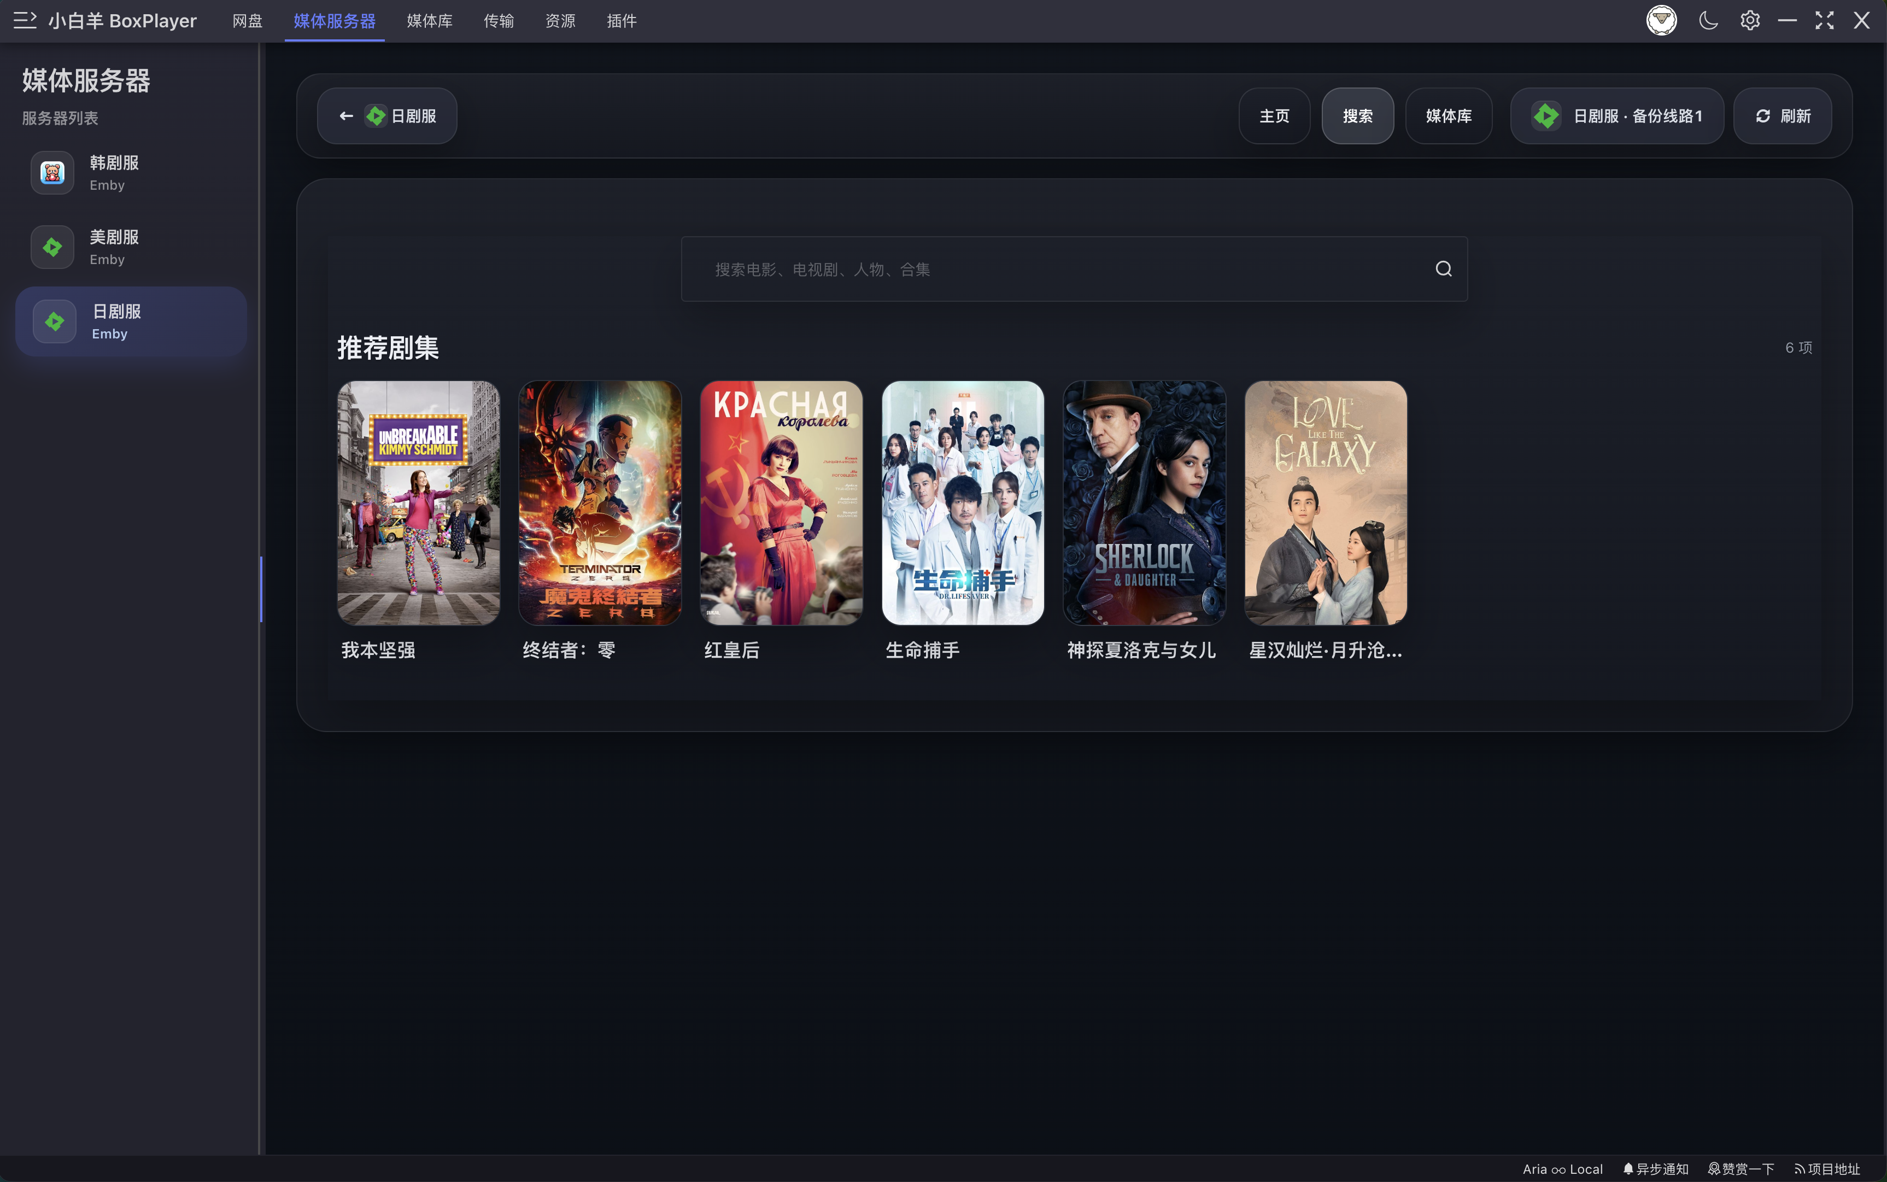Viewport: 1887px width, 1182px height.
Task: Click the 推荐剧集 heading
Action: tap(388, 348)
